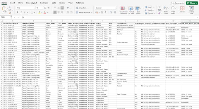Decrease decimal places
This screenshot has width=199, height=109.
click(x=115, y=12)
